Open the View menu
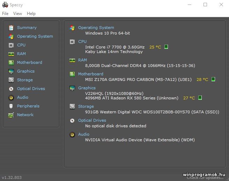Screen dimensions: 229x181 pos(17,14)
